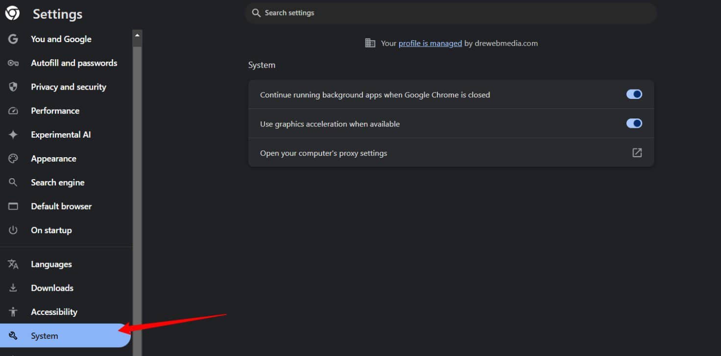Switch to the Default browser section

coord(61,206)
